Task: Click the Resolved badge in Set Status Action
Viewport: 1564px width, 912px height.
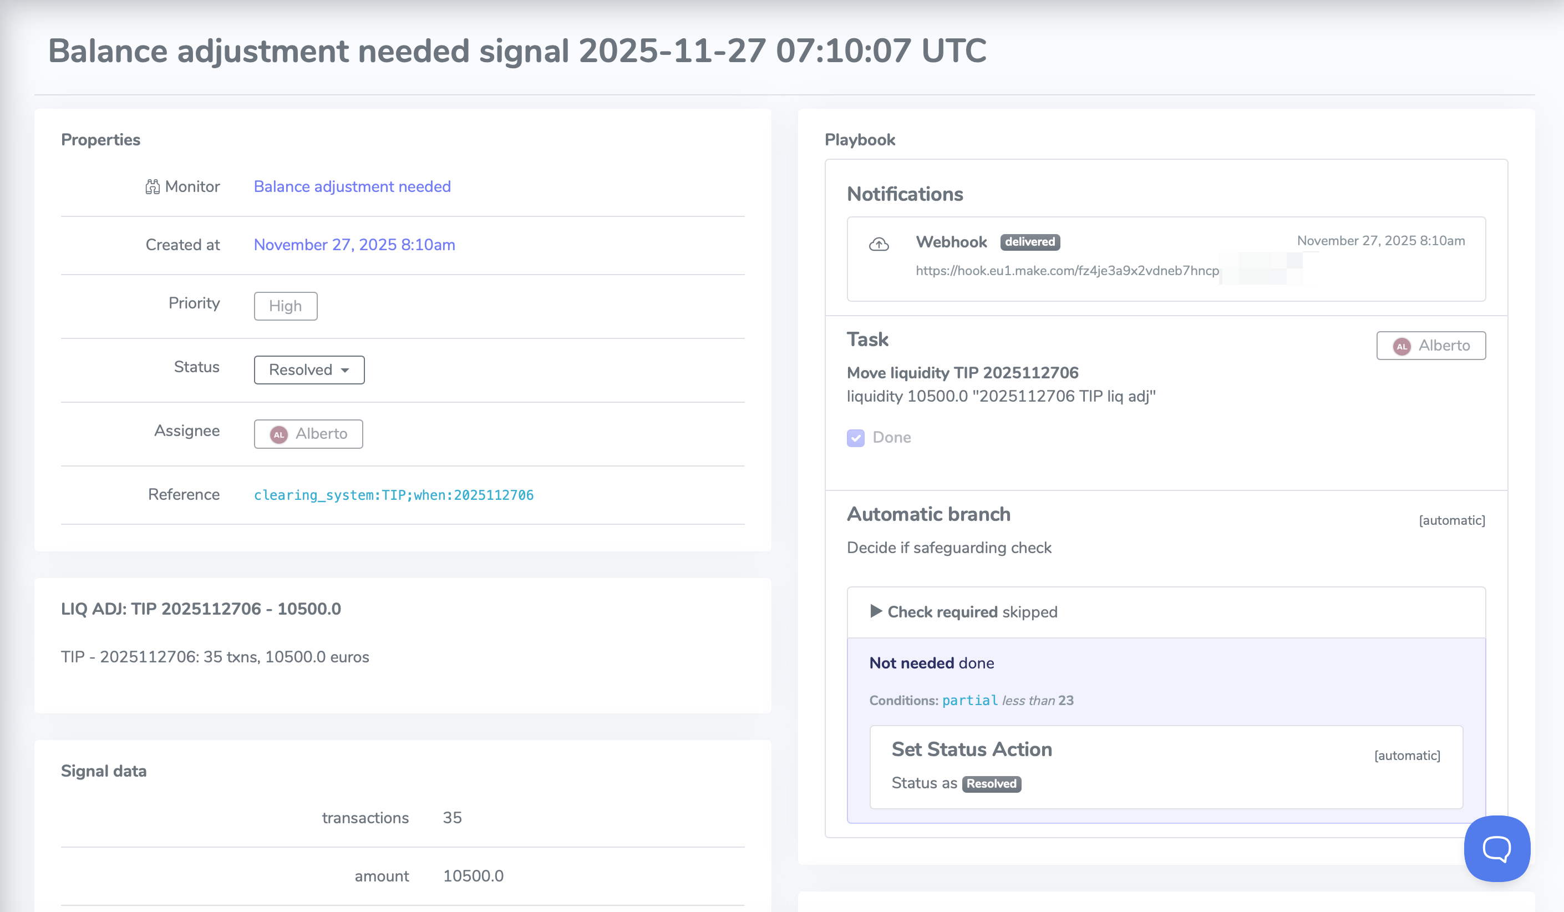Action: (x=991, y=783)
